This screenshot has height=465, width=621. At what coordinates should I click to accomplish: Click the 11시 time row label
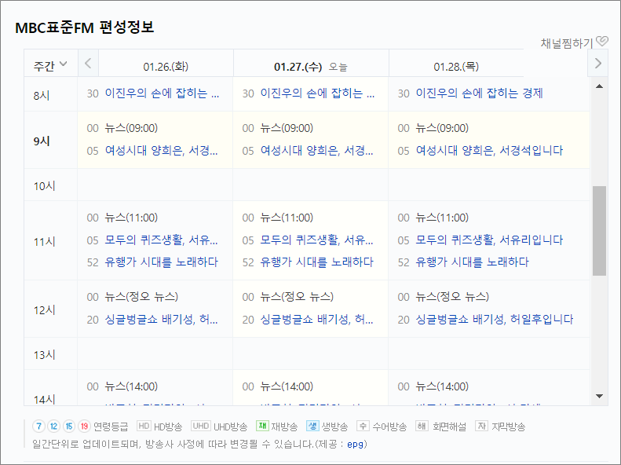click(x=44, y=242)
